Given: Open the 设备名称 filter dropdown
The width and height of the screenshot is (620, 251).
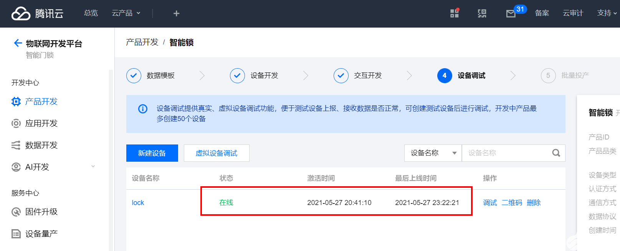Looking at the screenshot, I should [x=433, y=153].
